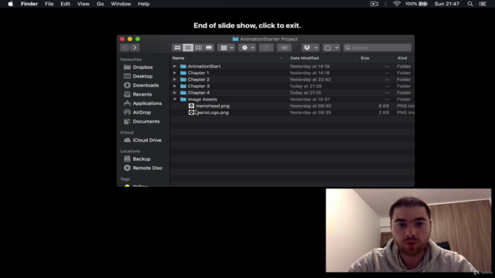The height and width of the screenshot is (278, 495).
Task: Click the Finder search field
Action: click(x=377, y=48)
